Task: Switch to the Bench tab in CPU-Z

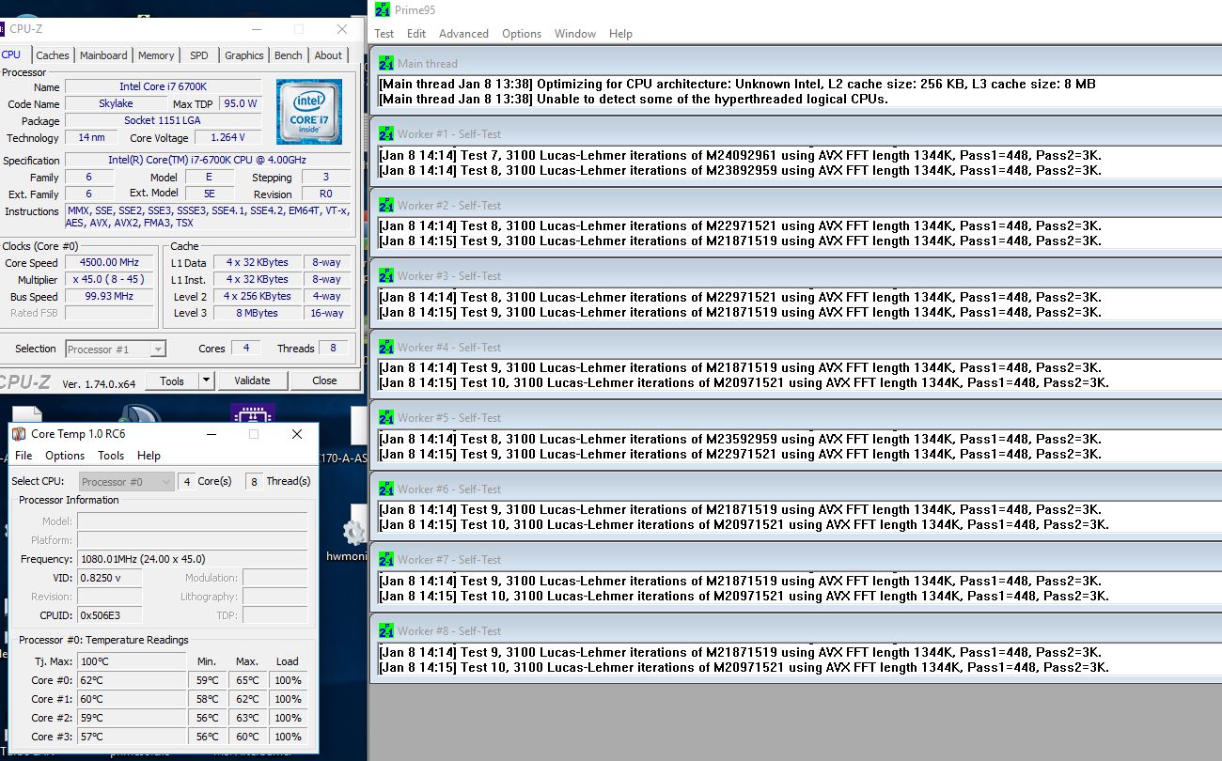Action: (289, 55)
